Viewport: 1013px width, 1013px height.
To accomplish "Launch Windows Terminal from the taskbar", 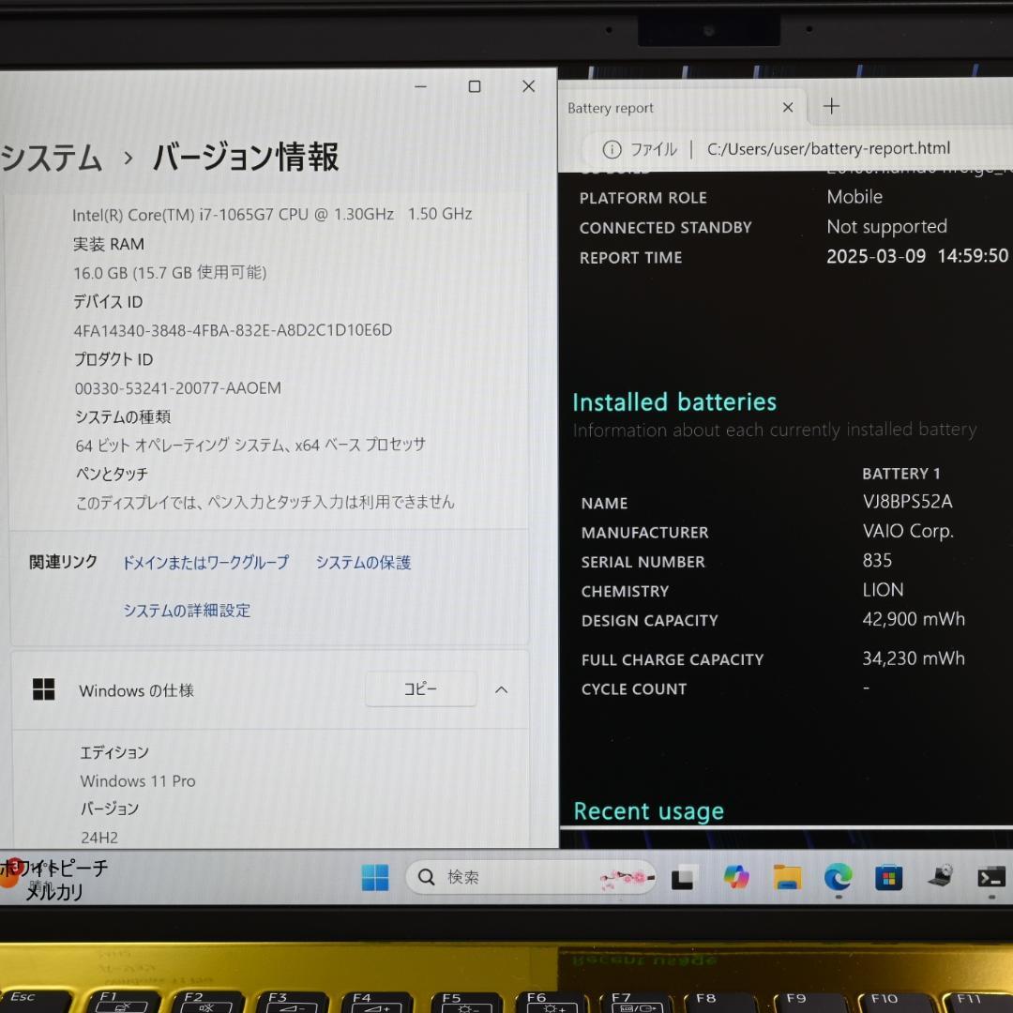I will (991, 877).
